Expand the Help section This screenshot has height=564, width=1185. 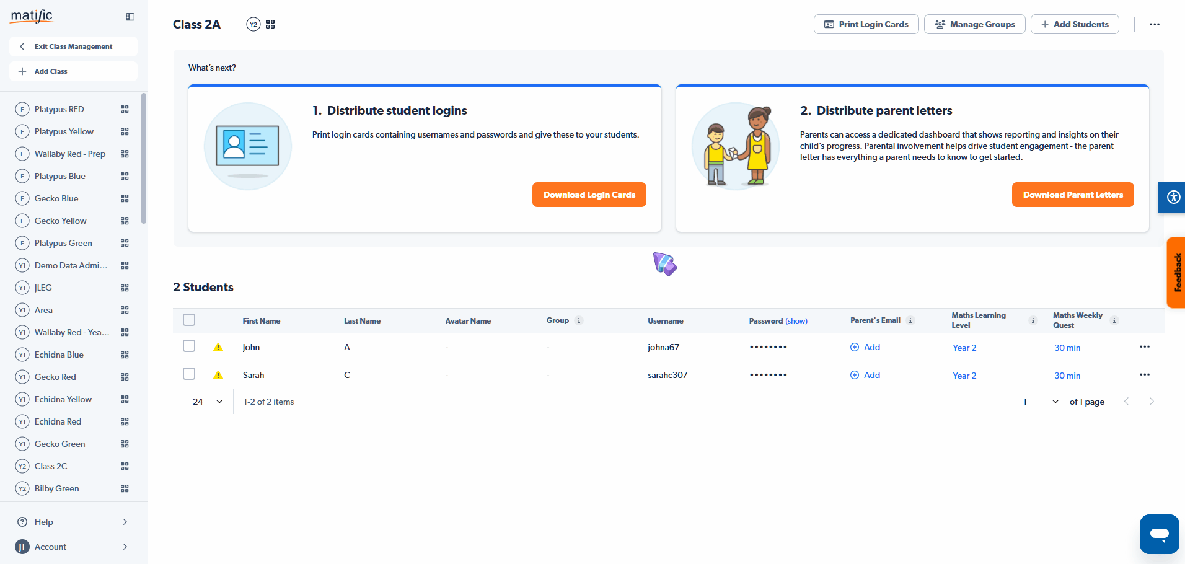[73, 521]
